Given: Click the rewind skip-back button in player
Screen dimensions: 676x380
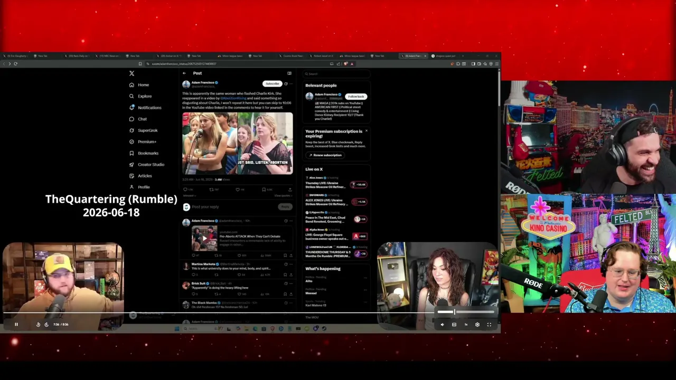Looking at the screenshot, I should [x=38, y=325].
